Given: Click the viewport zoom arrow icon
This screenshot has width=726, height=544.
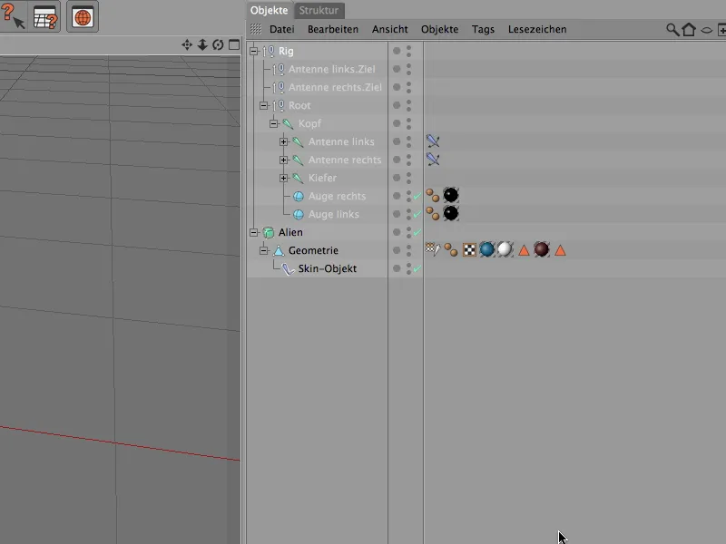Looking at the screenshot, I should (202, 44).
